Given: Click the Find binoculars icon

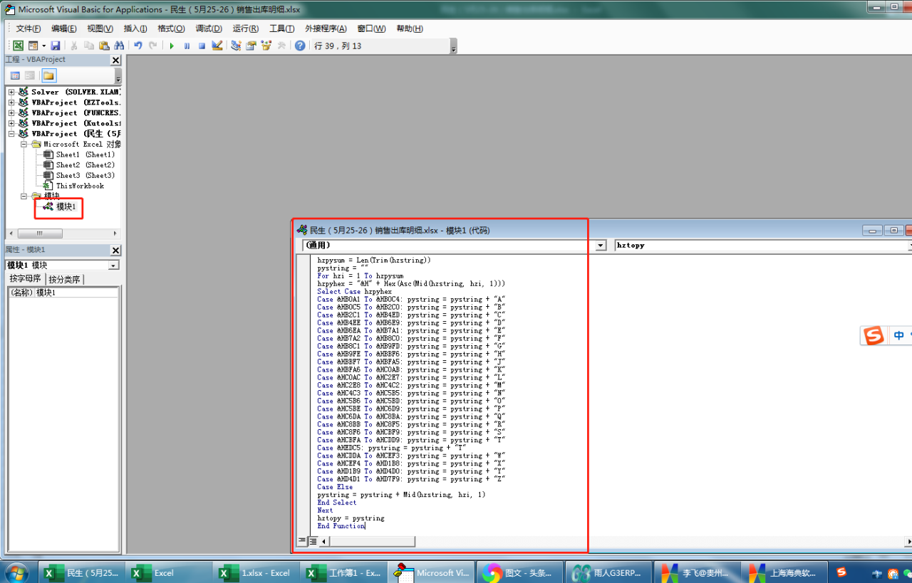Looking at the screenshot, I should pyautogui.click(x=119, y=46).
